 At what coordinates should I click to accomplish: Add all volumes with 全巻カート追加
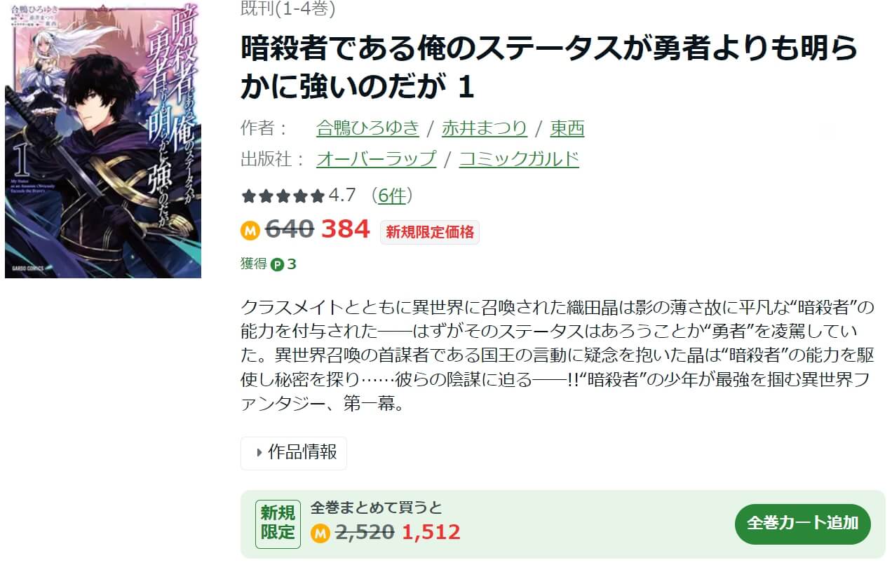(x=803, y=524)
